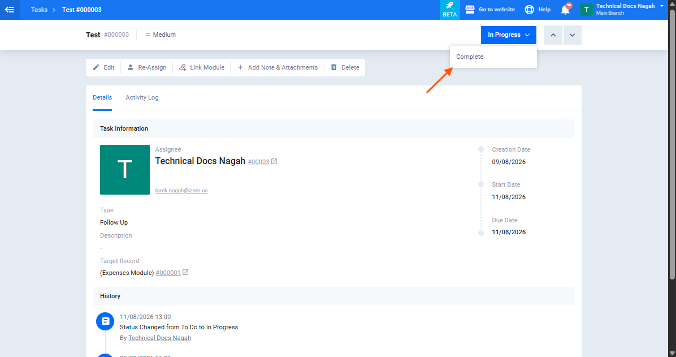This screenshot has width=676, height=357.
Task: Click the Start Date label
Action: point(506,185)
